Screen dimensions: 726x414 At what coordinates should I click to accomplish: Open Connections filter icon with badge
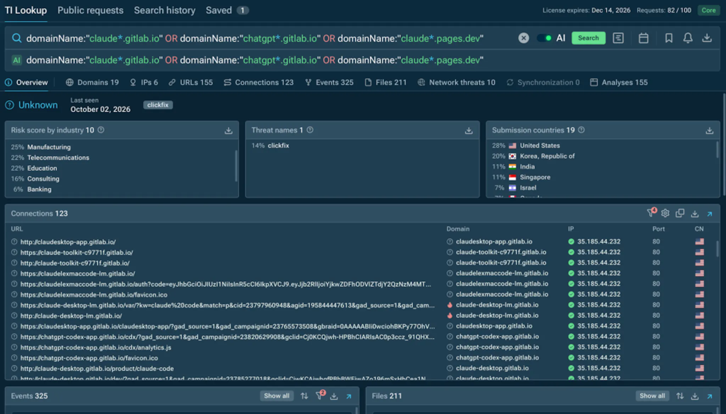click(x=651, y=213)
